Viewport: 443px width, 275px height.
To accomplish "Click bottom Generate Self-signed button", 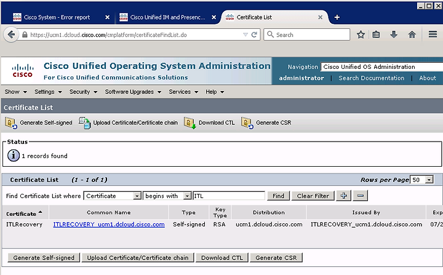I will [44, 258].
